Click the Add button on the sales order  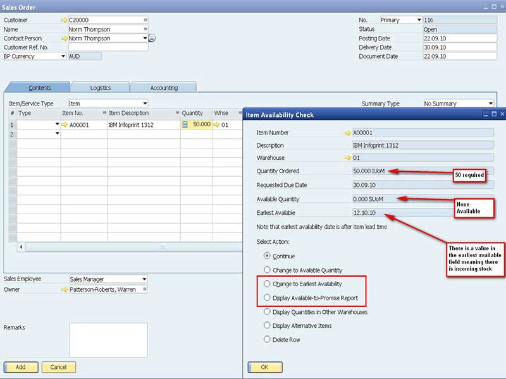point(21,366)
